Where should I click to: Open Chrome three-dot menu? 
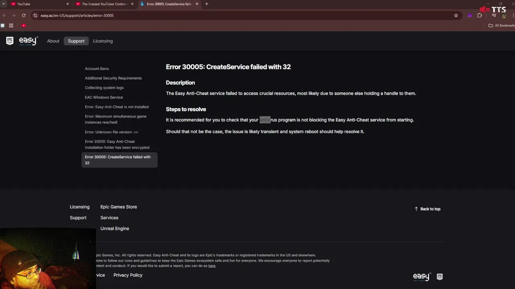pyautogui.click(x=513, y=15)
